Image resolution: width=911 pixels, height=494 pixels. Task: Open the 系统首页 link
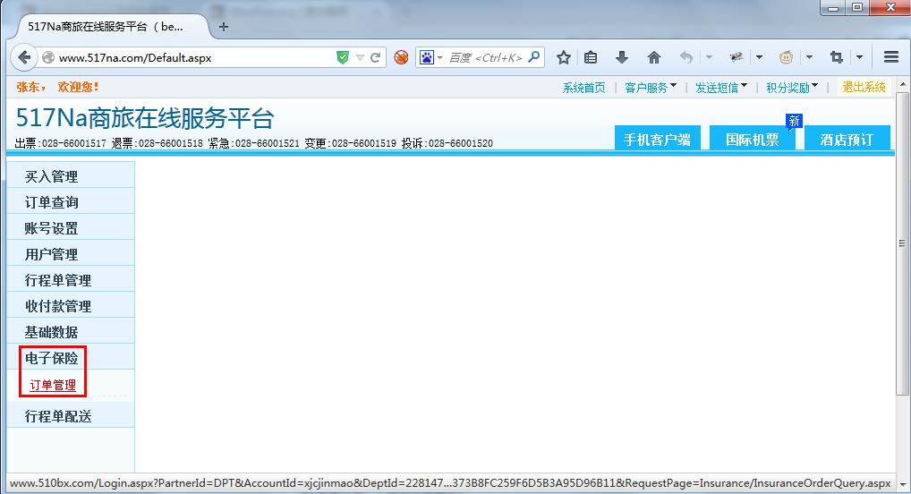tap(583, 88)
